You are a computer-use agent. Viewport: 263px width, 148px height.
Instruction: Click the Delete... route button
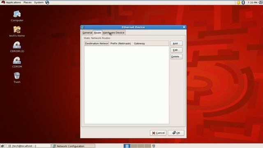[176, 57]
